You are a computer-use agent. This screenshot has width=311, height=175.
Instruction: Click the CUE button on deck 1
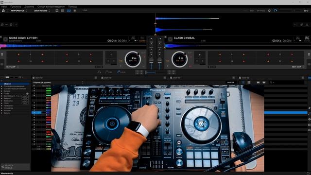tap(121, 61)
